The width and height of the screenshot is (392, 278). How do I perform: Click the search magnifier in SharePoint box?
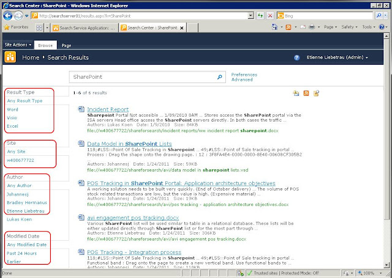click(219, 77)
